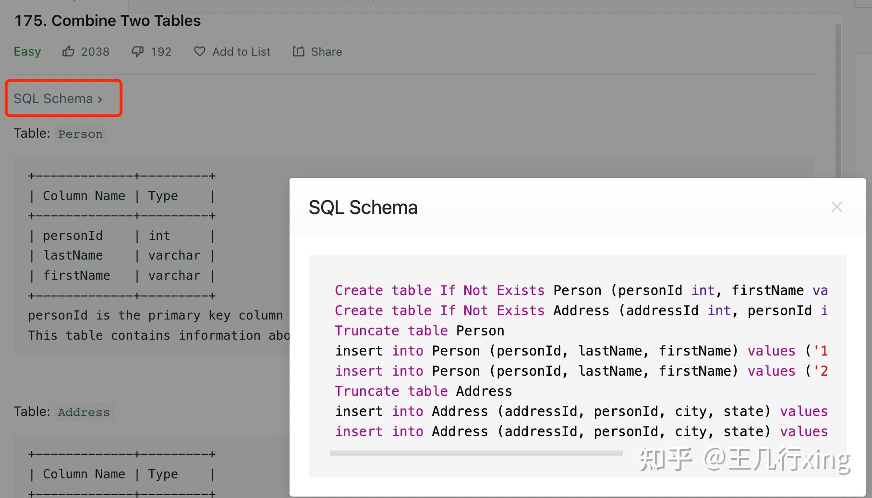Image resolution: width=872 pixels, height=498 pixels.
Task: Toggle the Add to List favorite state
Action: pos(232,51)
